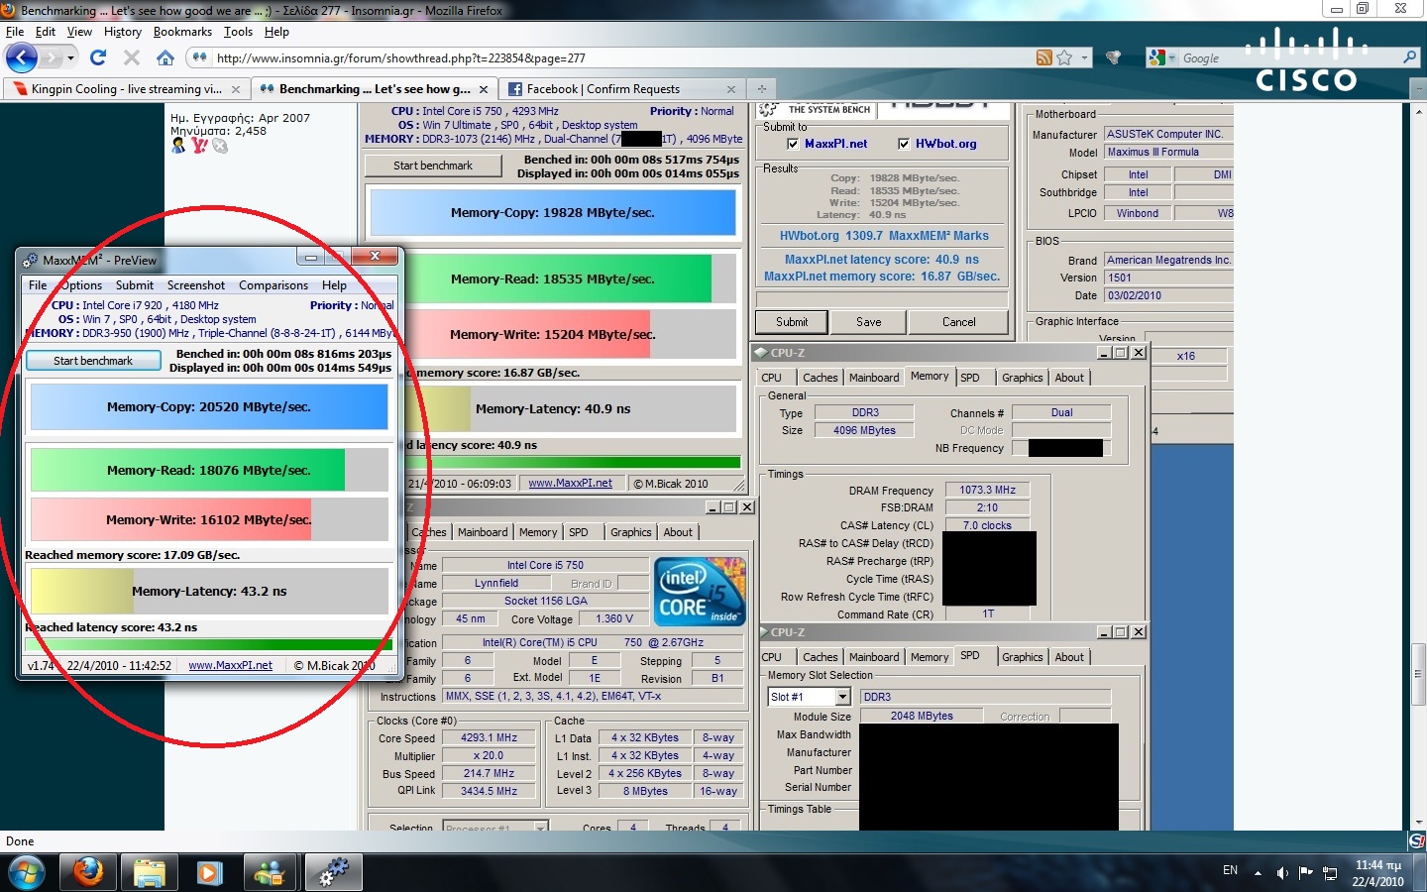Open the Processor selection dropdown
Viewport: 1427px width, 892px height.
coord(540,828)
